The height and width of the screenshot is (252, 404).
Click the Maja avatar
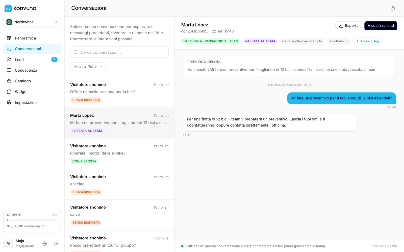[8, 243]
